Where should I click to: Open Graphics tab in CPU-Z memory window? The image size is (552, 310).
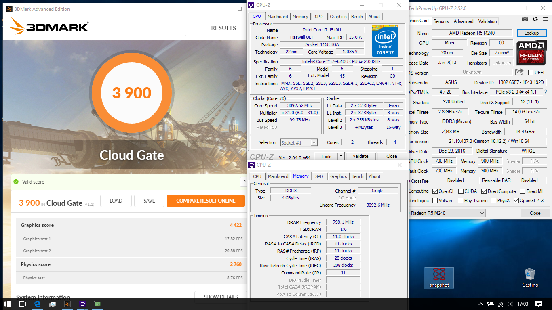tap(338, 176)
